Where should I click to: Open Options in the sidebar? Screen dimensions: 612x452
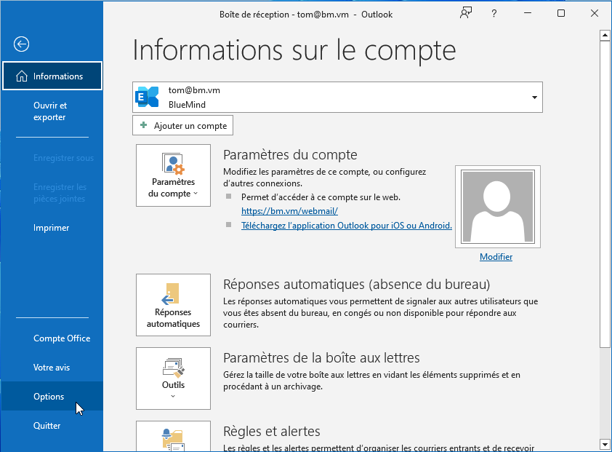(x=49, y=397)
